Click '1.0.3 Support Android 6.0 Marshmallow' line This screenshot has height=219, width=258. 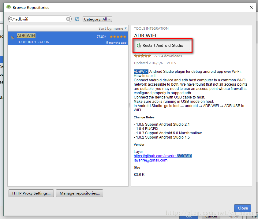click(x=168, y=133)
